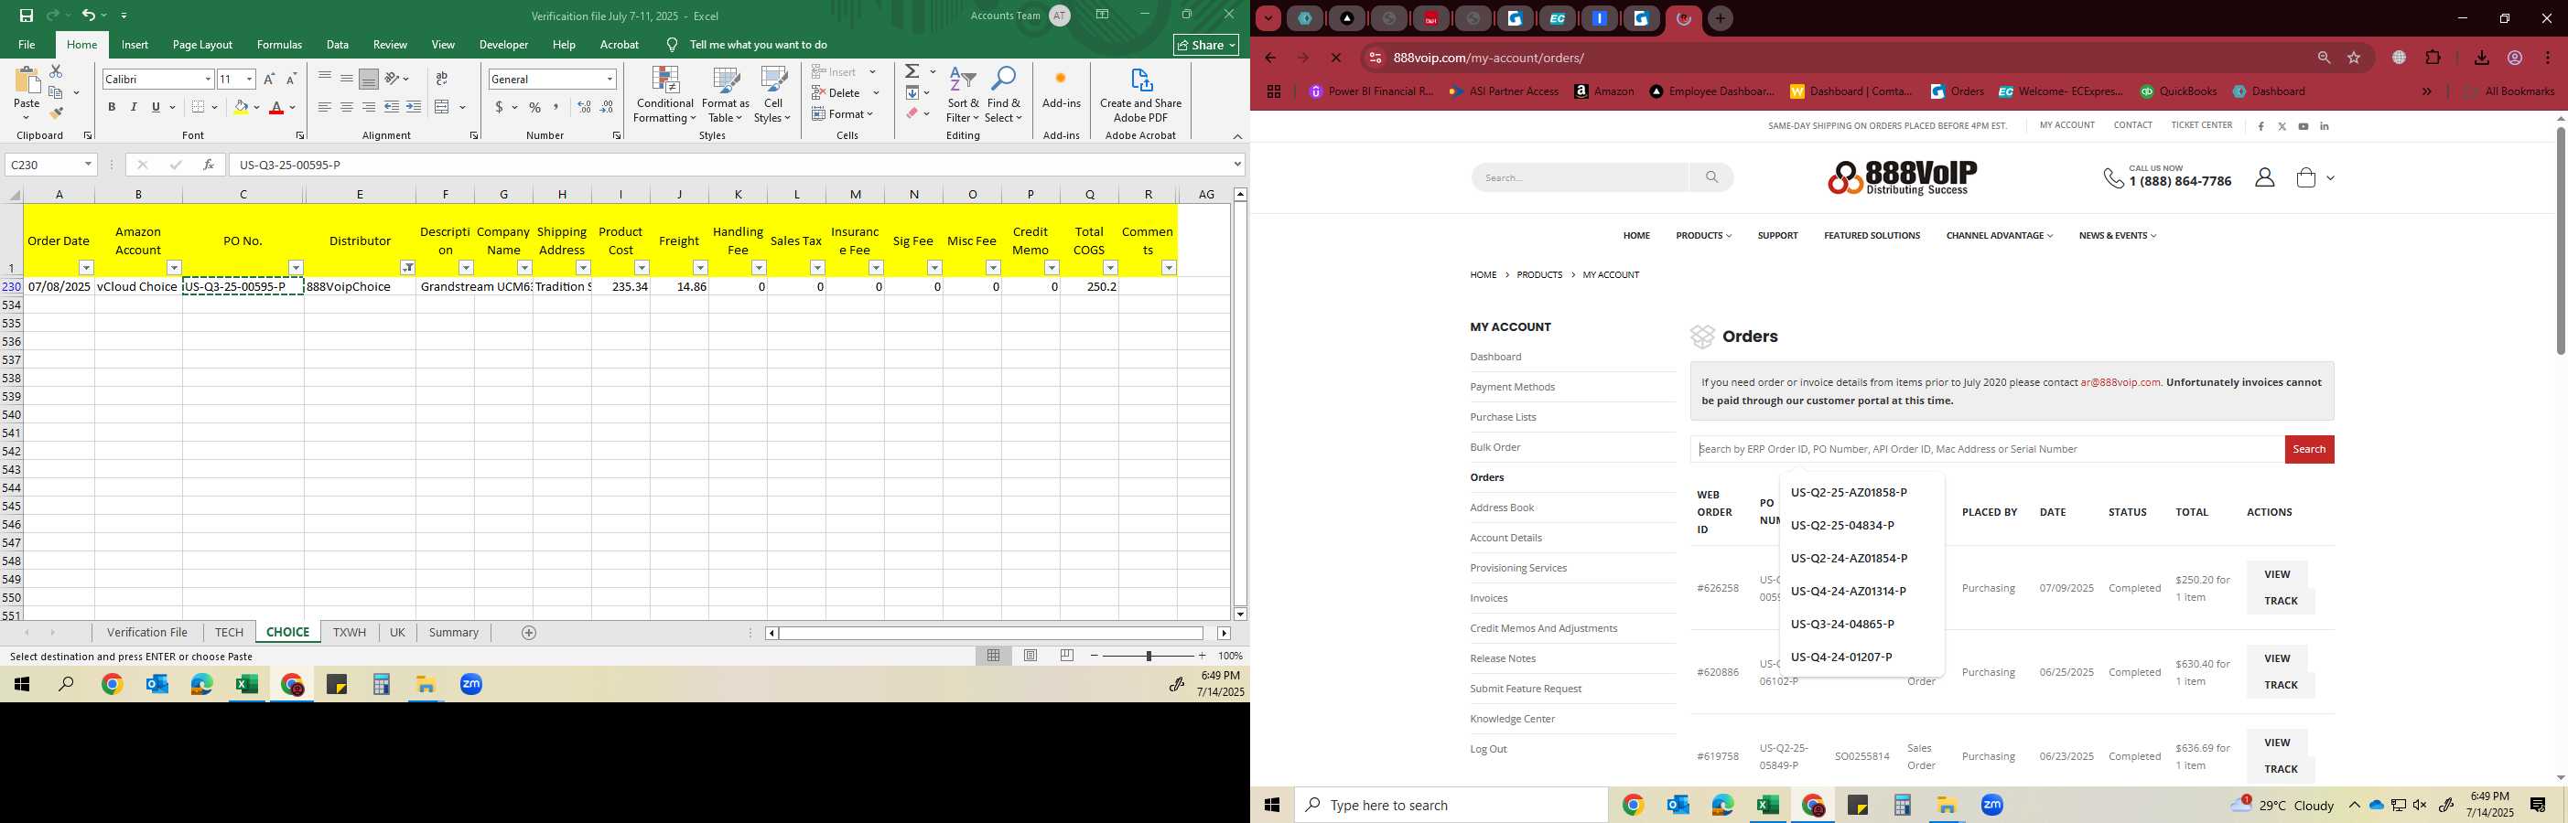This screenshot has height=823, width=2568.
Task: Click the Save icon in Excel title bar
Action: tap(26, 15)
